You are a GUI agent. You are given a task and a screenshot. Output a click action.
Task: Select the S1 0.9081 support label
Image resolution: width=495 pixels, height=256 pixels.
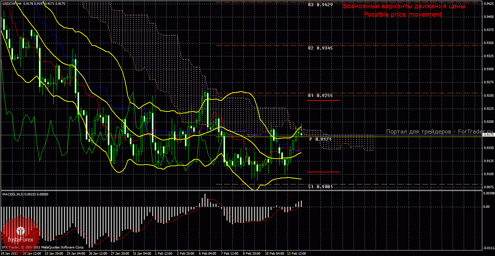[x=320, y=186]
